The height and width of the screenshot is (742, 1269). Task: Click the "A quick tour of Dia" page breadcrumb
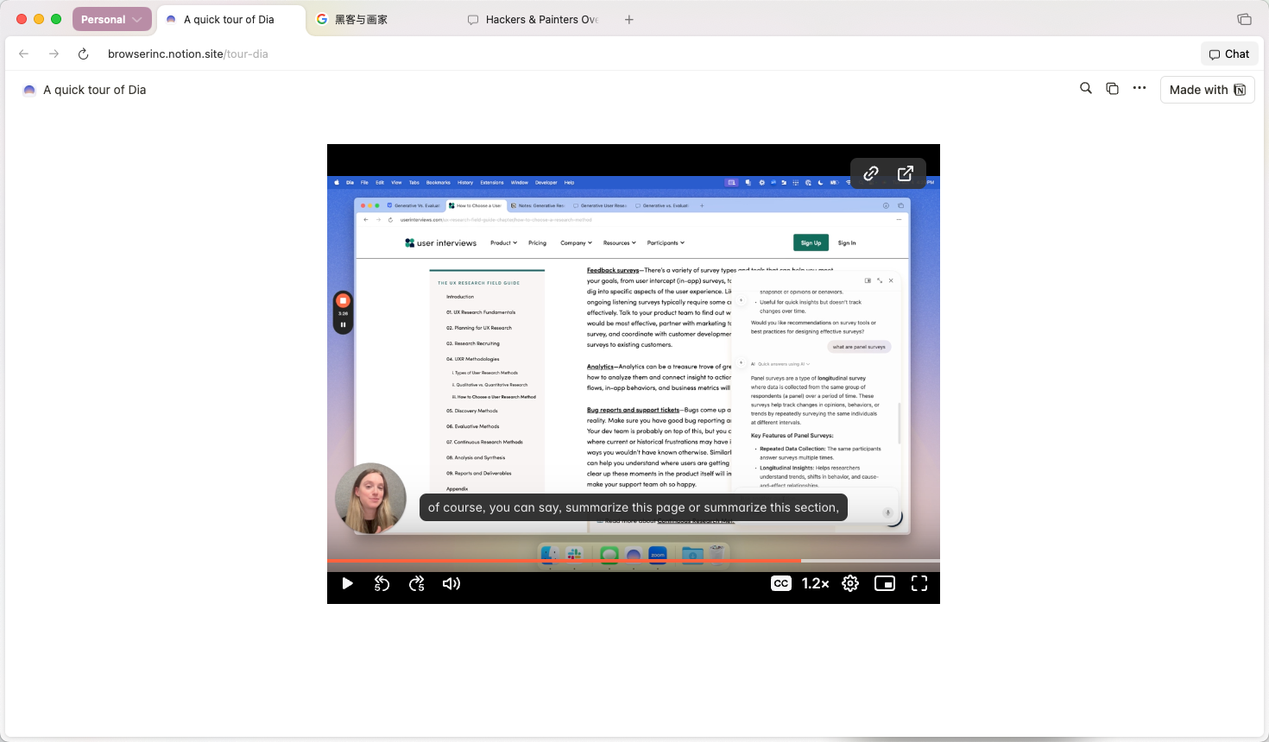(85, 90)
